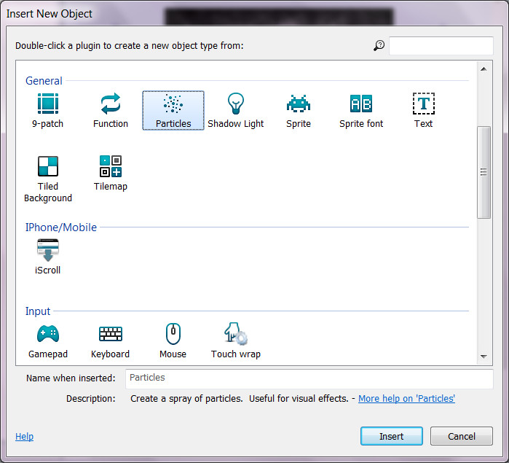Open the Help link
This screenshot has width=509, height=463.
coord(24,437)
